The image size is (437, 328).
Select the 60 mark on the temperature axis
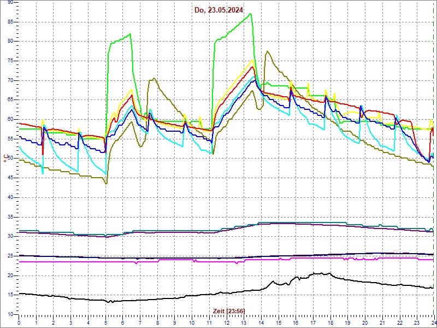10,119
